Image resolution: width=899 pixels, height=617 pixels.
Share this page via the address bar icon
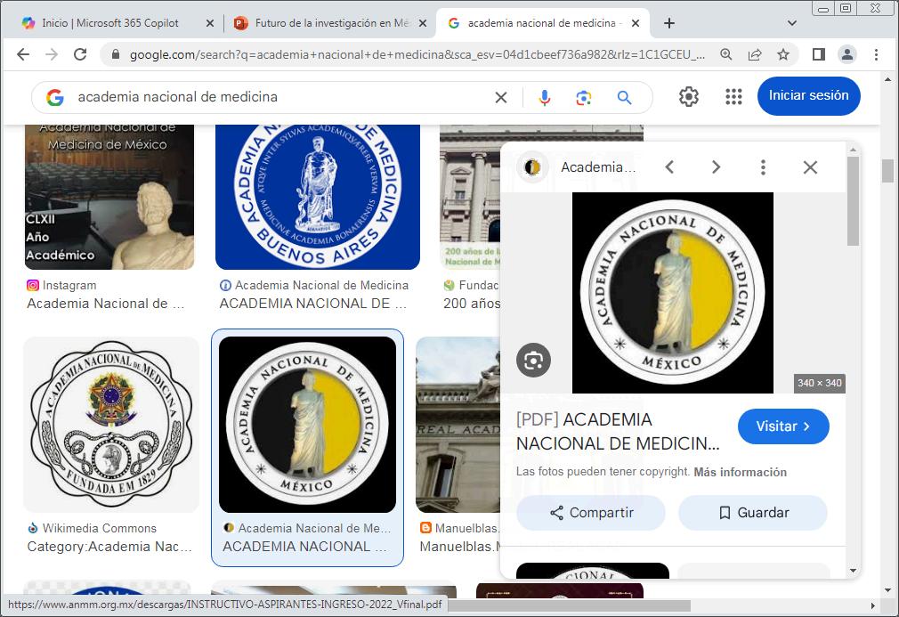click(755, 54)
